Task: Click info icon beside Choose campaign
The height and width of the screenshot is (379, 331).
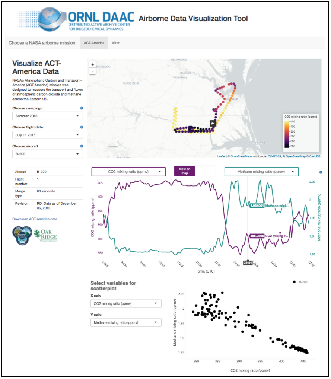Action: 82,108
